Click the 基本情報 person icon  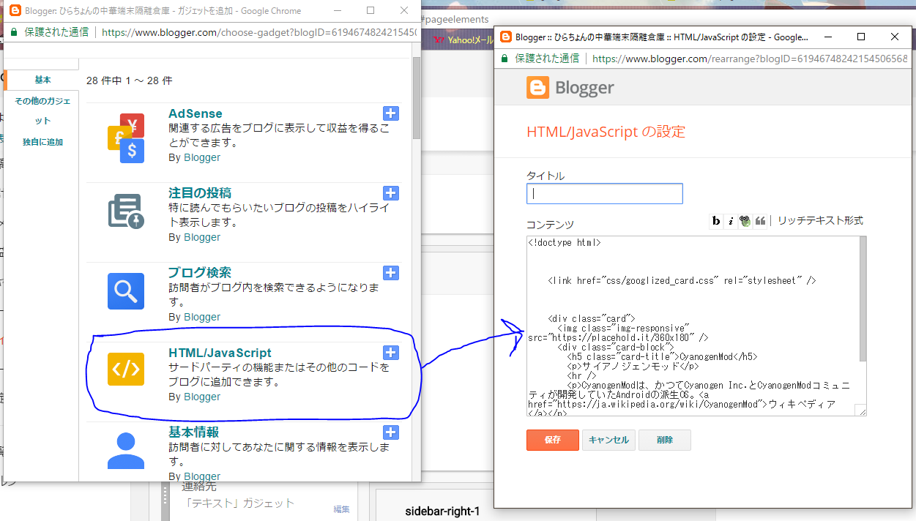126,450
